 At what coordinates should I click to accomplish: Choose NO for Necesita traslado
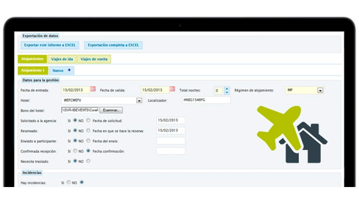(x=88, y=161)
